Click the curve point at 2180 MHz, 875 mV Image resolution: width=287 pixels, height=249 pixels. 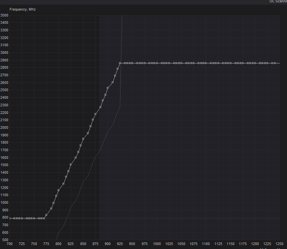tap(95, 114)
